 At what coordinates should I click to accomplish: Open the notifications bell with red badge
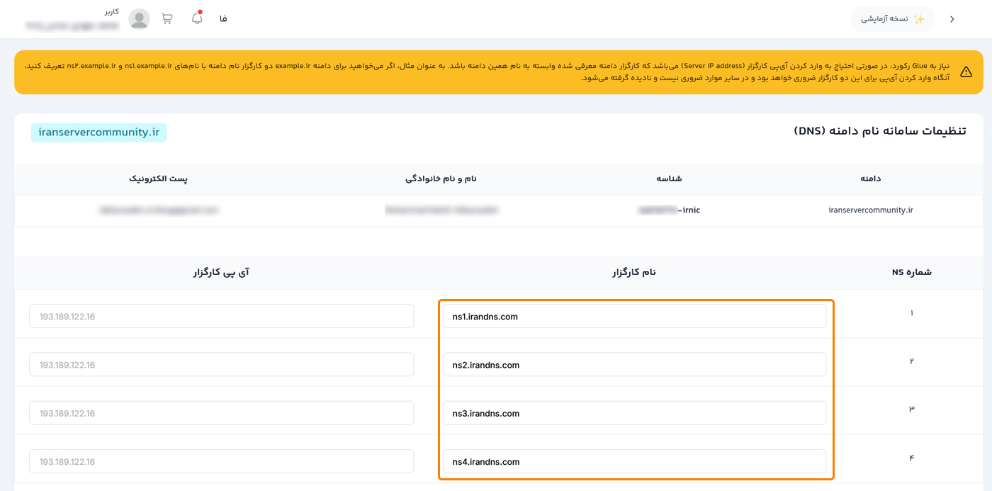196,19
